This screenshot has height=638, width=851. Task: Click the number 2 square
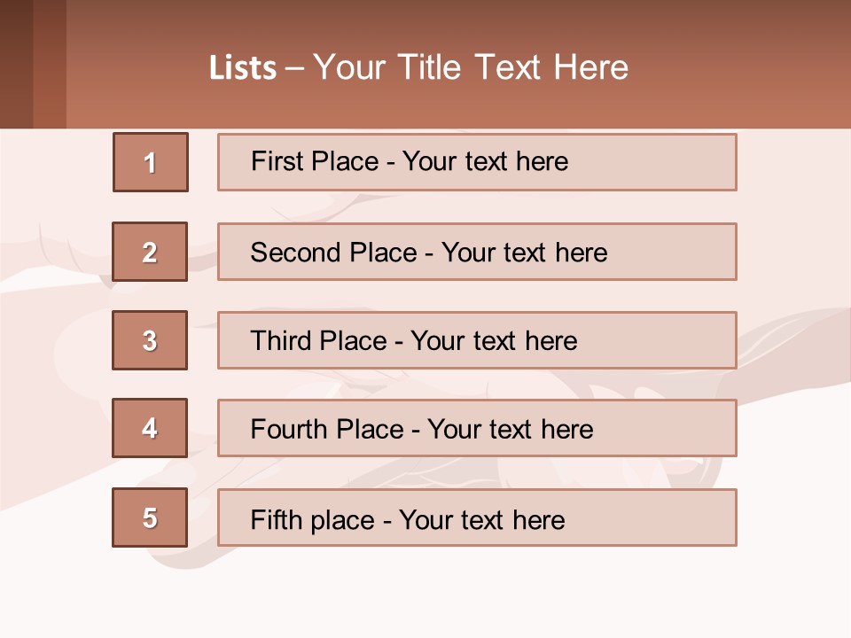click(150, 252)
